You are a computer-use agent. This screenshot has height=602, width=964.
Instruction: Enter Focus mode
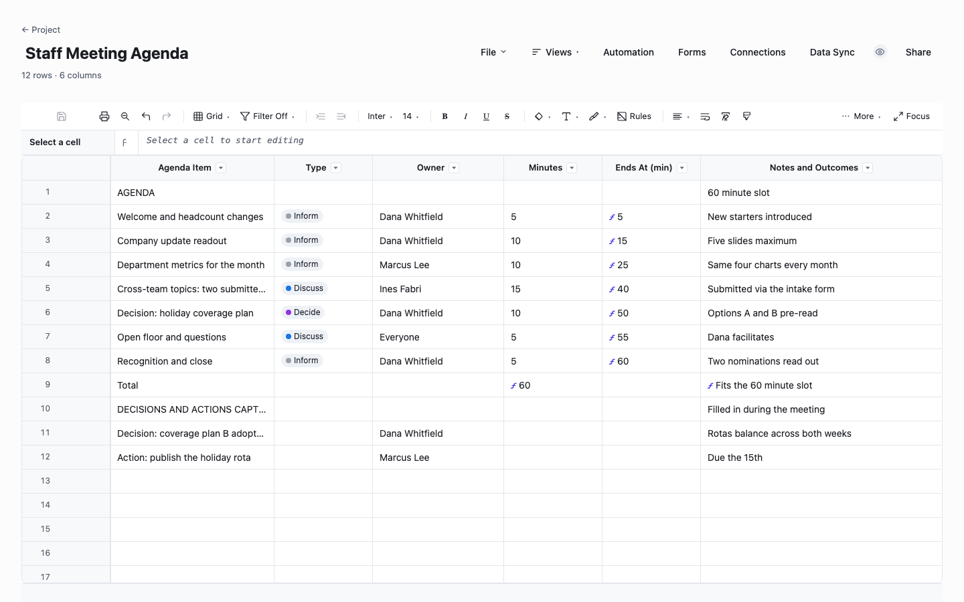[x=911, y=116]
